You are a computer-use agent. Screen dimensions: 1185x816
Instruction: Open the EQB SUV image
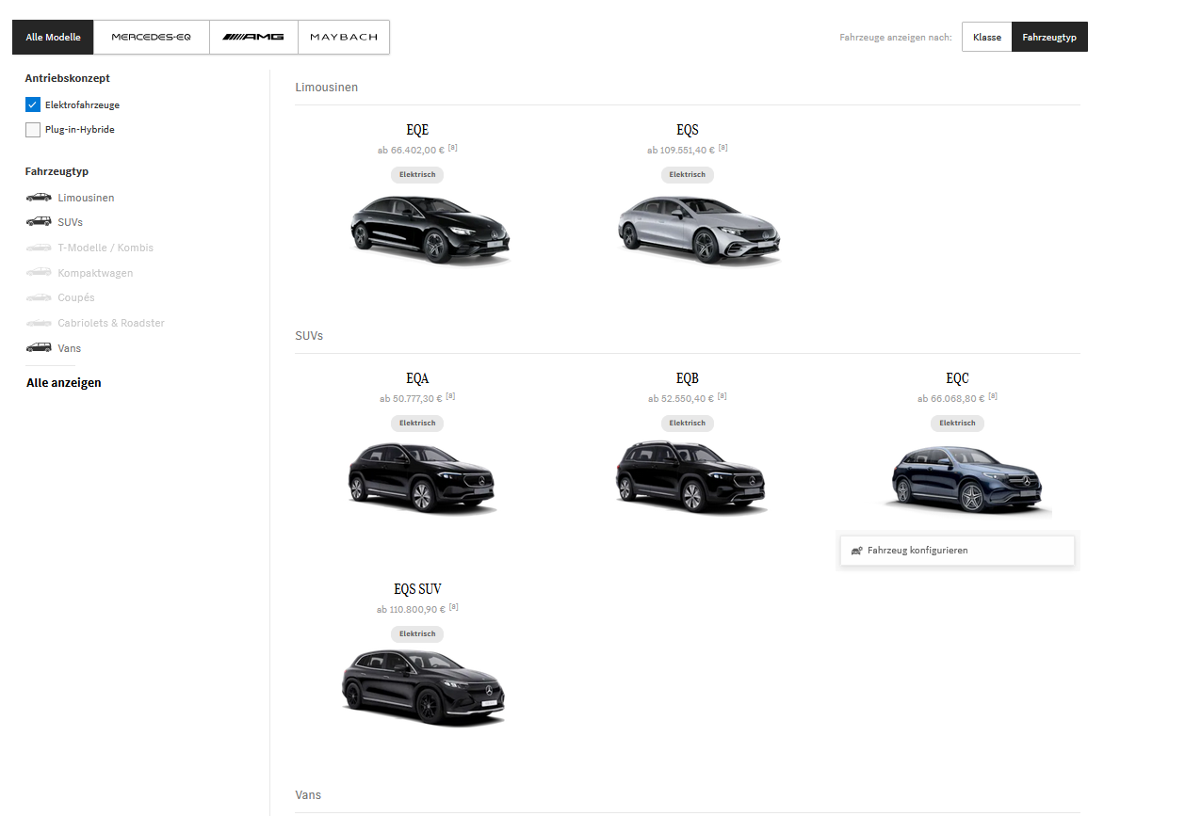coord(692,476)
